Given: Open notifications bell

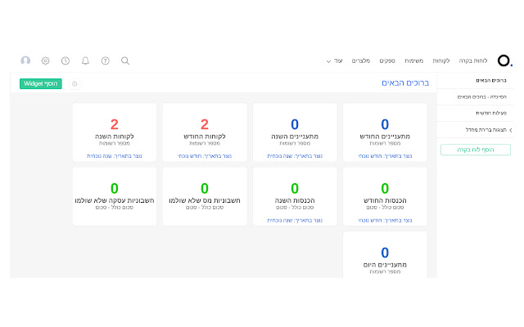Looking at the screenshot, I should point(85,60).
